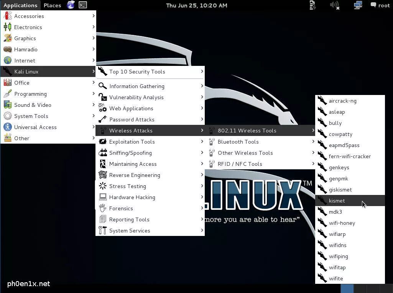Viewport: 393px width, 293px height.
Task: Expand the Information Gathering arrow
Action: point(202,86)
